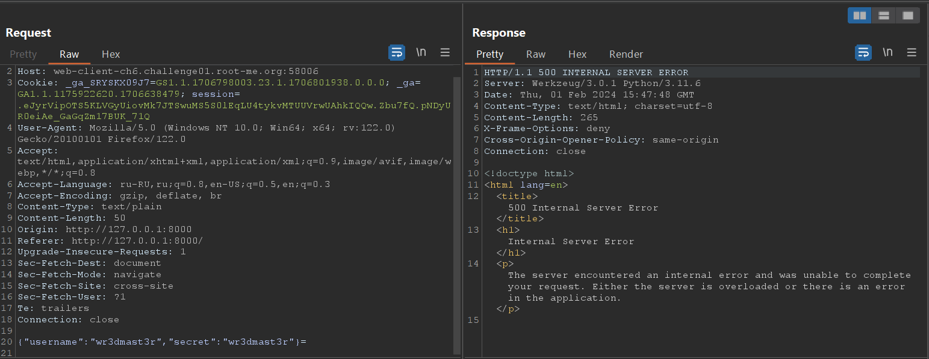Viewport: 929px width, 359px height.
Task: Show non-printable characters in Response panel
Action: tap(888, 53)
